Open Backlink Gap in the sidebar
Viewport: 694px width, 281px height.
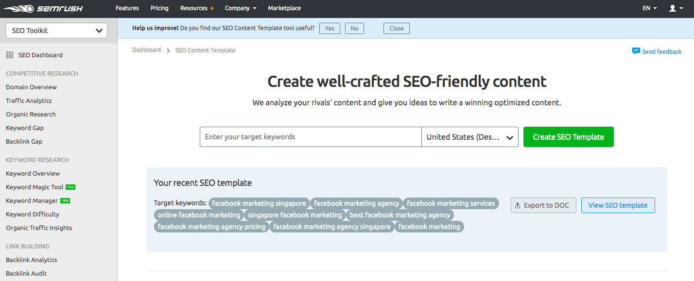24,142
